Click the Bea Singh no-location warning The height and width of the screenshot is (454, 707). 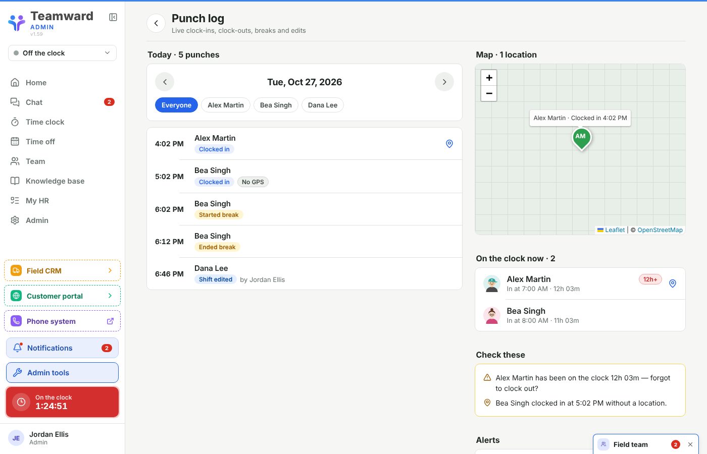tap(580, 403)
